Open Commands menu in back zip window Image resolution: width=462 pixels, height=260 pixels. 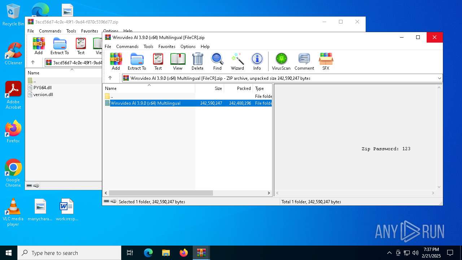[x=50, y=31]
